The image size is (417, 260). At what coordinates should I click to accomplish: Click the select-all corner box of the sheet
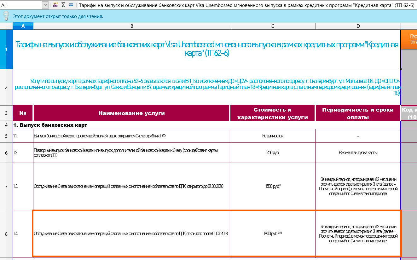6,26
